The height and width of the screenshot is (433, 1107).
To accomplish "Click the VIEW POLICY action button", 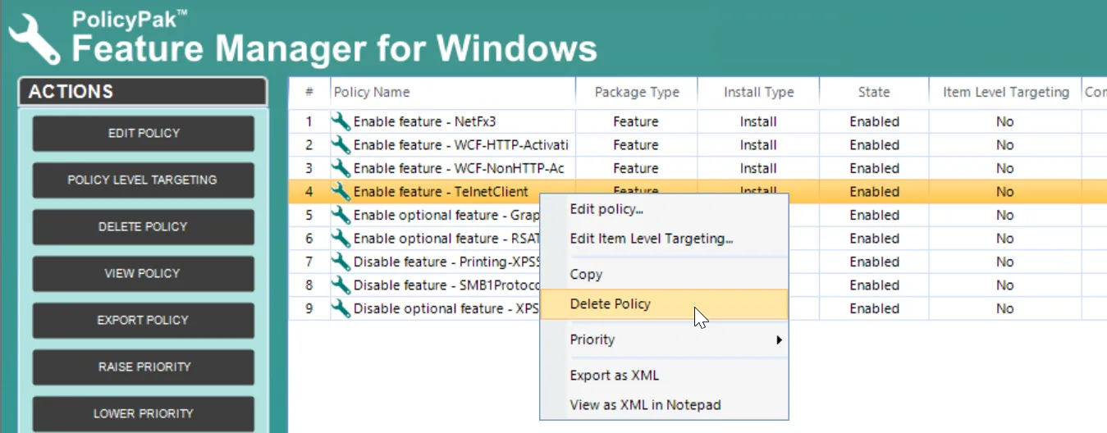I will [144, 273].
